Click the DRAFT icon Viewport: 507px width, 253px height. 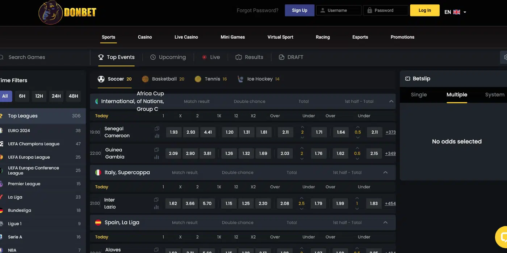(x=281, y=57)
